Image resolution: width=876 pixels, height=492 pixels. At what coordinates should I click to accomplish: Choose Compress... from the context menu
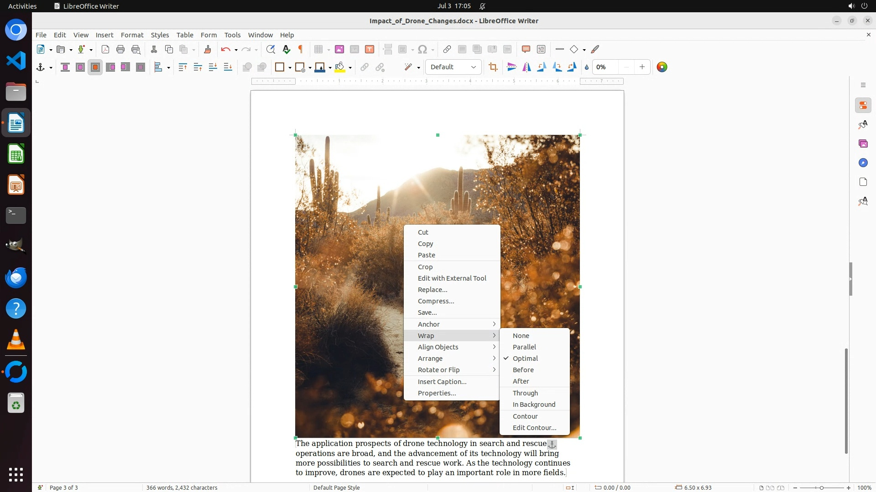[x=436, y=301]
